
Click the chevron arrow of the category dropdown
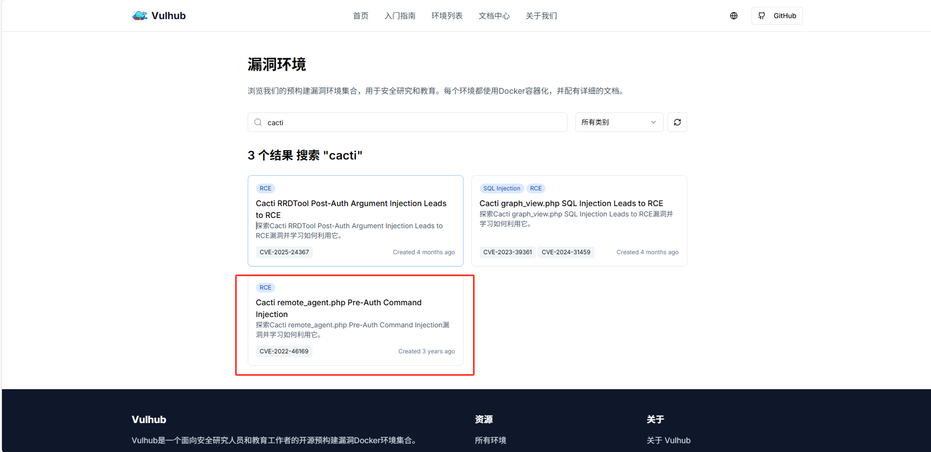(653, 122)
